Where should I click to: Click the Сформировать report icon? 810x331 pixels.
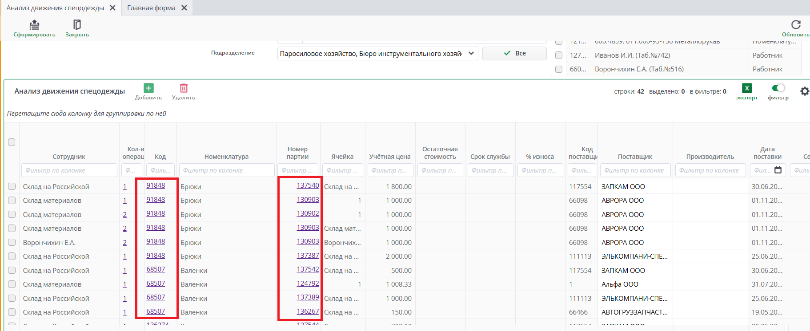pos(34,25)
